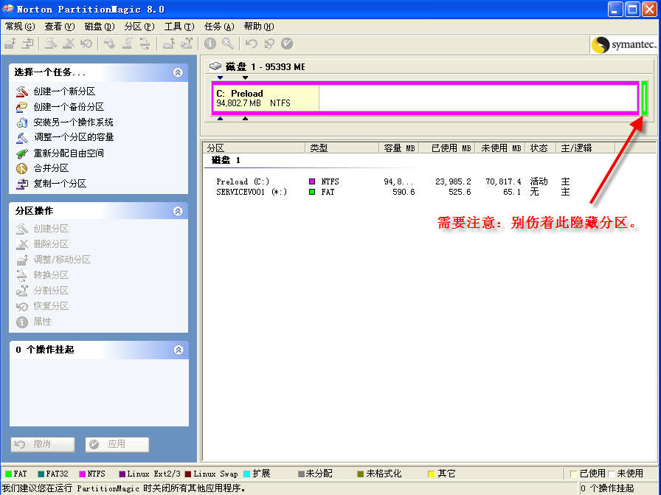Click the toolbar create partition hammer icon
The image size is (661, 495).
tap(51, 44)
